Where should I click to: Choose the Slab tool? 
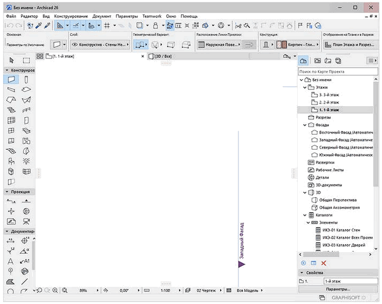click(26, 90)
